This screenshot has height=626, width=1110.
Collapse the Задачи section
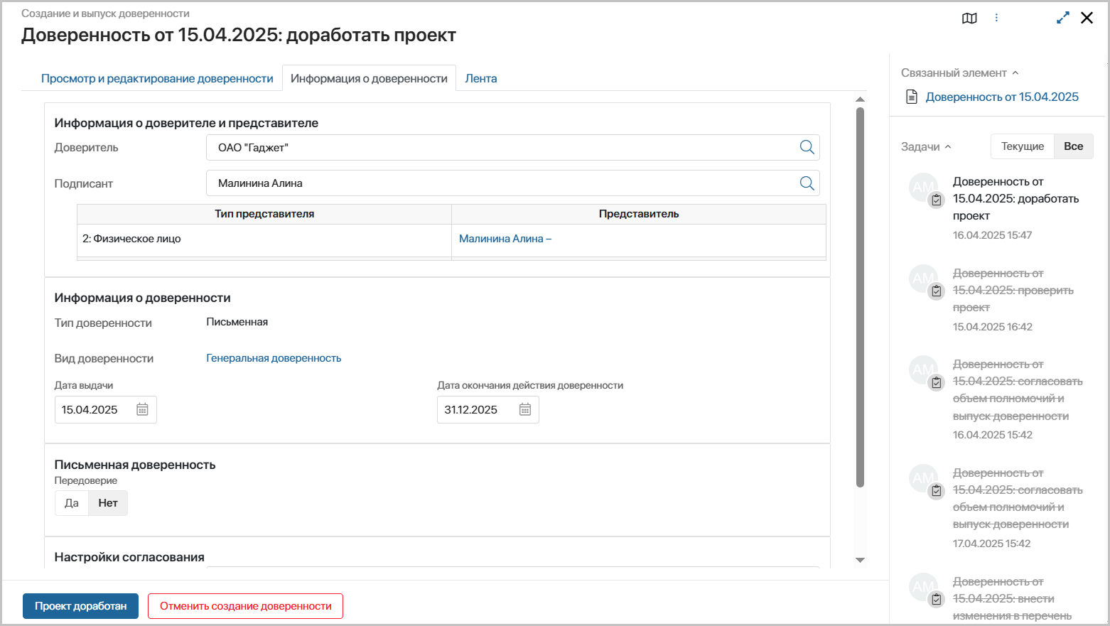coord(948,147)
